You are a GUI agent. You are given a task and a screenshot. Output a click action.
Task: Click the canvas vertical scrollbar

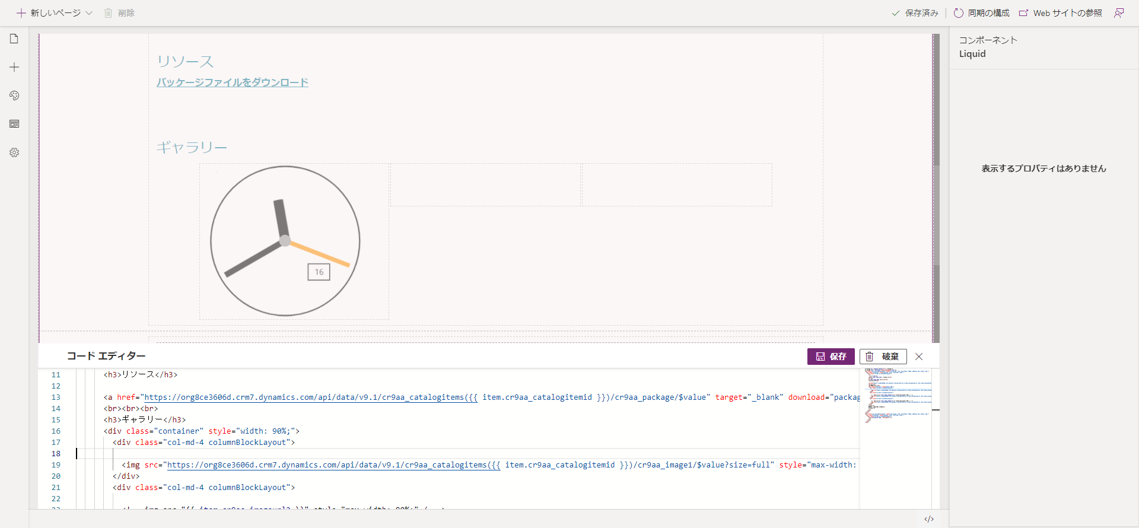[936, 178]
